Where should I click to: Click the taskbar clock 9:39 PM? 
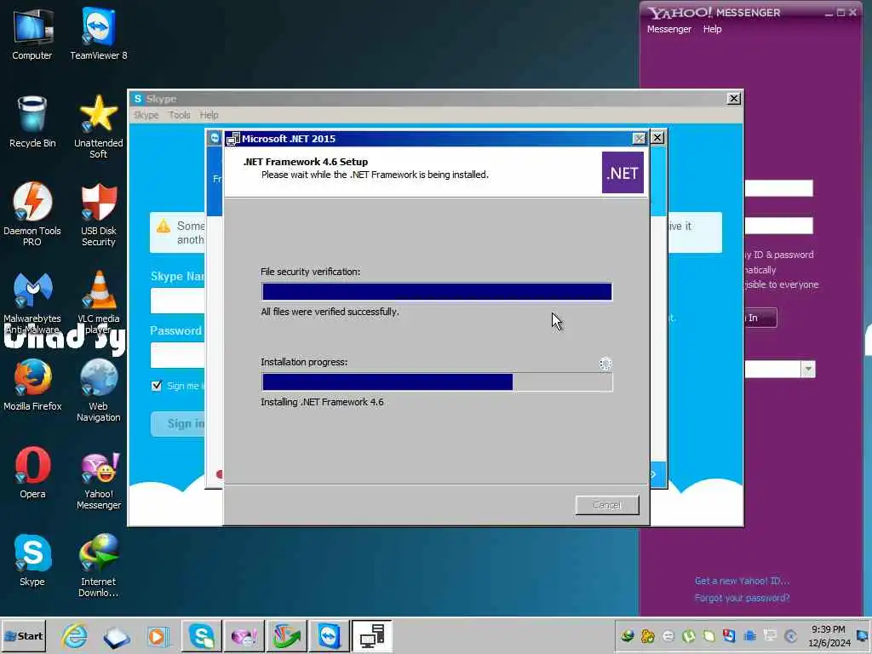[x=829, y=629]
